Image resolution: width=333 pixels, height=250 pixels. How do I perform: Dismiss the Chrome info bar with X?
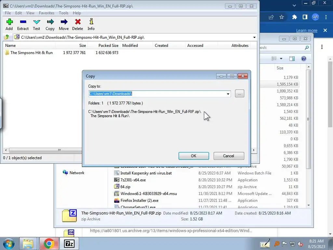point(325,30)
